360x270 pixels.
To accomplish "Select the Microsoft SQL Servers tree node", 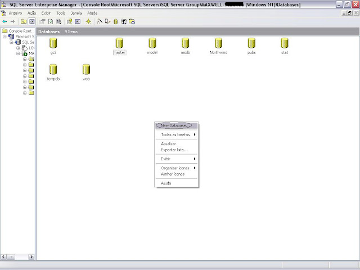I will (x=25, y=37).
